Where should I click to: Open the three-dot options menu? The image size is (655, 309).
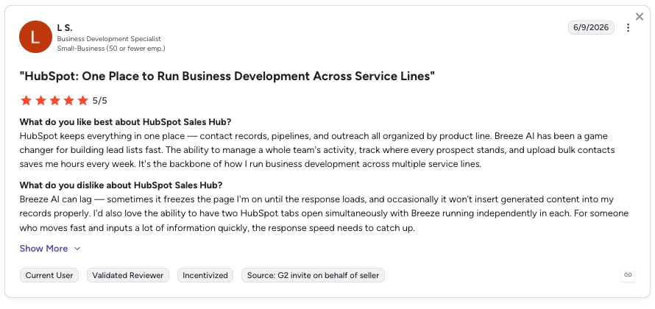(x=628, y=27)
